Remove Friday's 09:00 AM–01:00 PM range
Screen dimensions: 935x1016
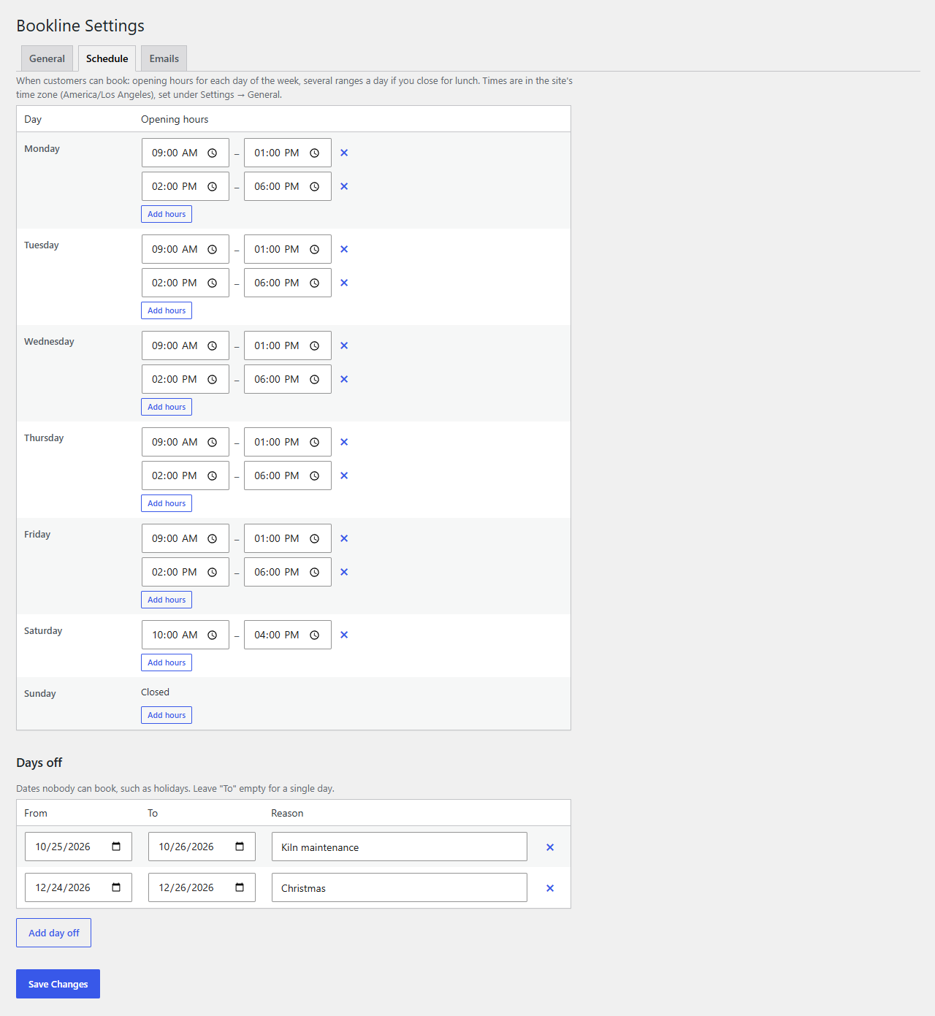344,538
